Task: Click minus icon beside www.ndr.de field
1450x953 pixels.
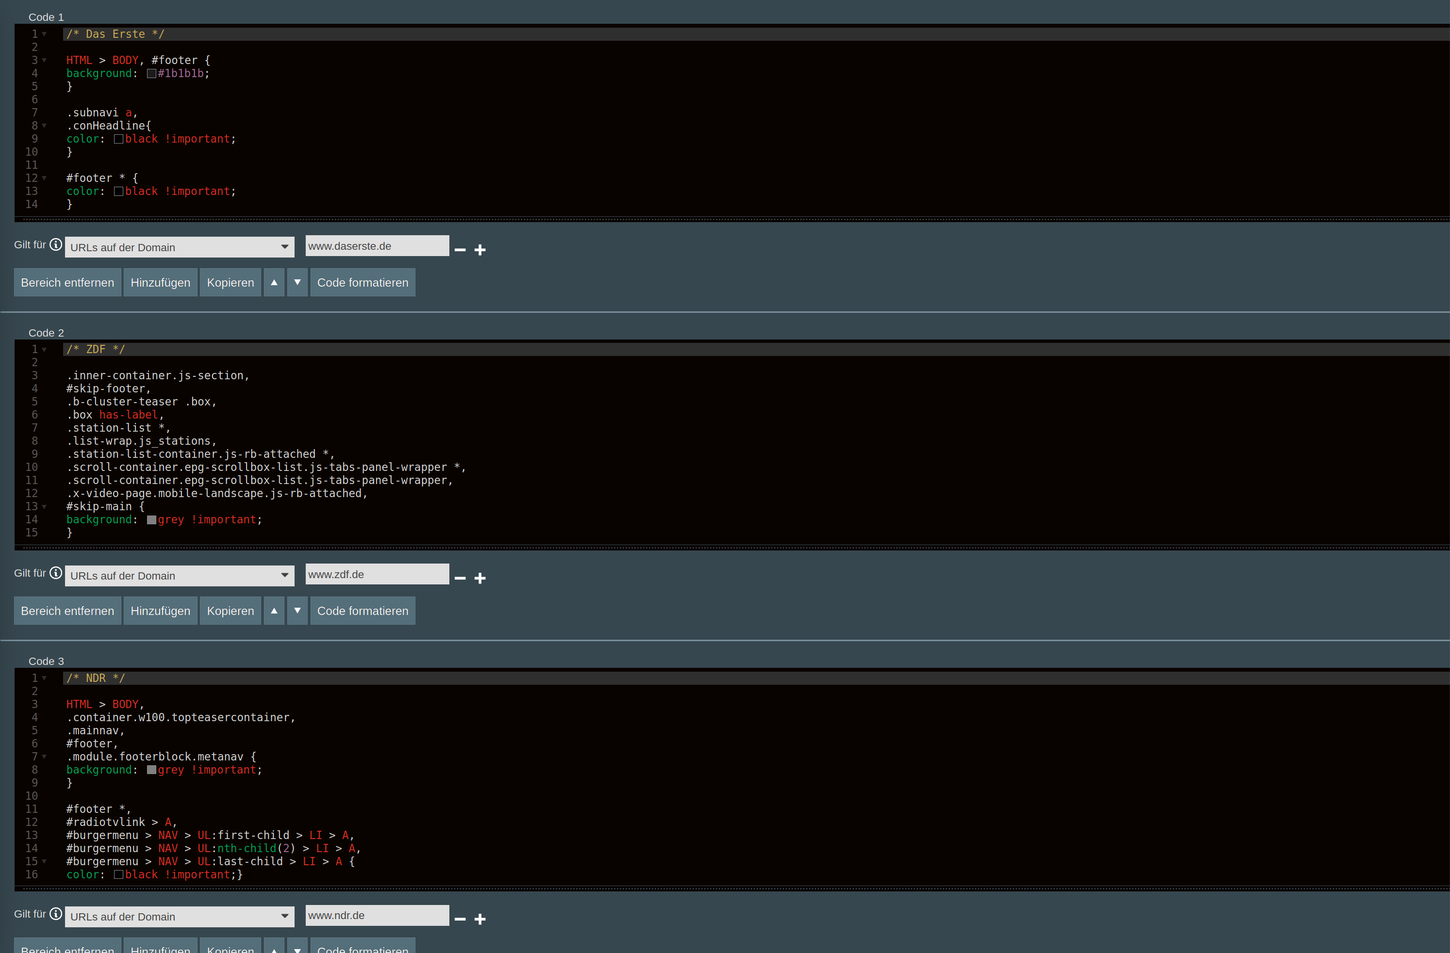Action: (460, 919)
